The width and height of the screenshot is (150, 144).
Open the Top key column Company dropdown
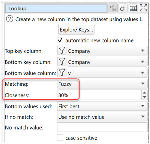pos(107,51)
